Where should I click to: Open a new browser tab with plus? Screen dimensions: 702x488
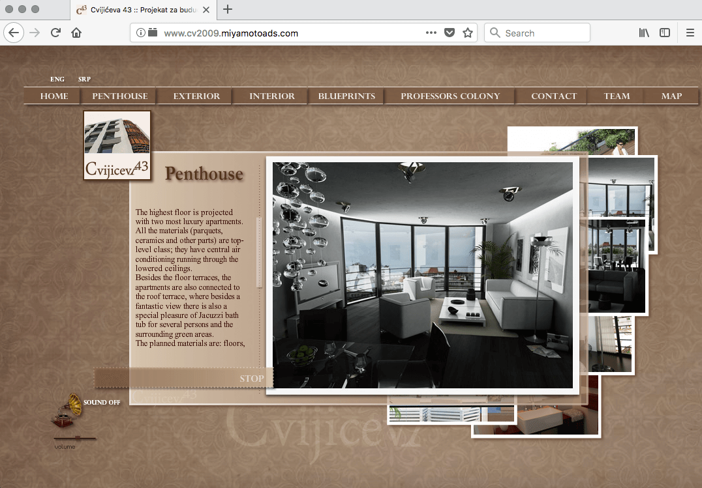click(x=228, y=9)
